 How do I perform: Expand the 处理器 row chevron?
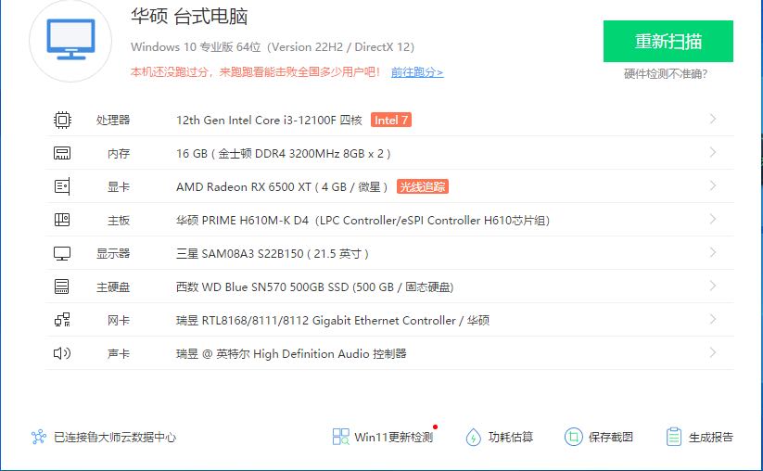[x=713, y=120]
